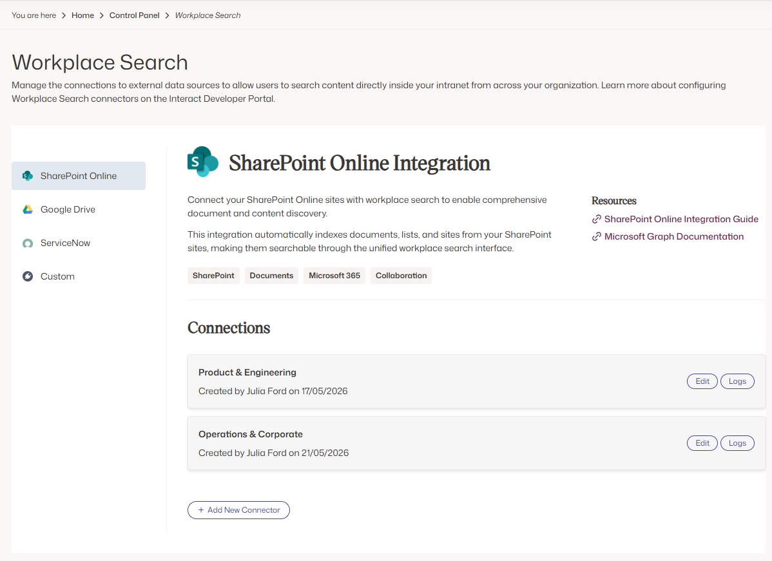Click the SharePoint tag
Image resolution: width=772 pixels, height=561 pixels.
click(x=213, y=276)
